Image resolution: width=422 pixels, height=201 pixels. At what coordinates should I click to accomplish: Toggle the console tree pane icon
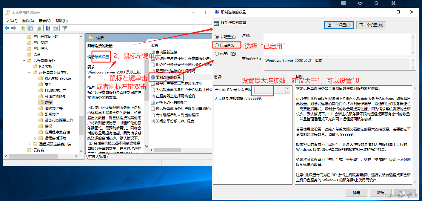pos(30,28)
